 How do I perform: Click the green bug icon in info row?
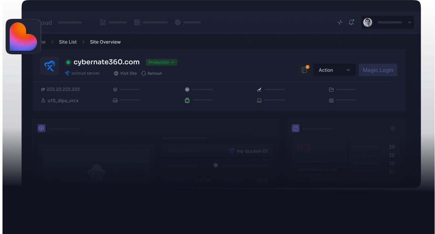(187, 100)
